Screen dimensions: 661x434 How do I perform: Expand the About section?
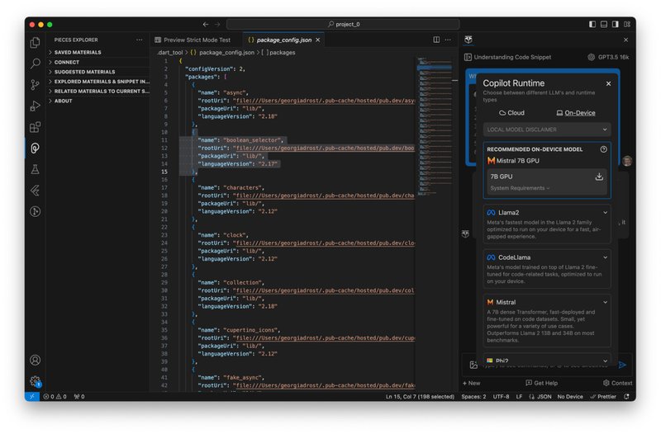click(x=97, y=101)
